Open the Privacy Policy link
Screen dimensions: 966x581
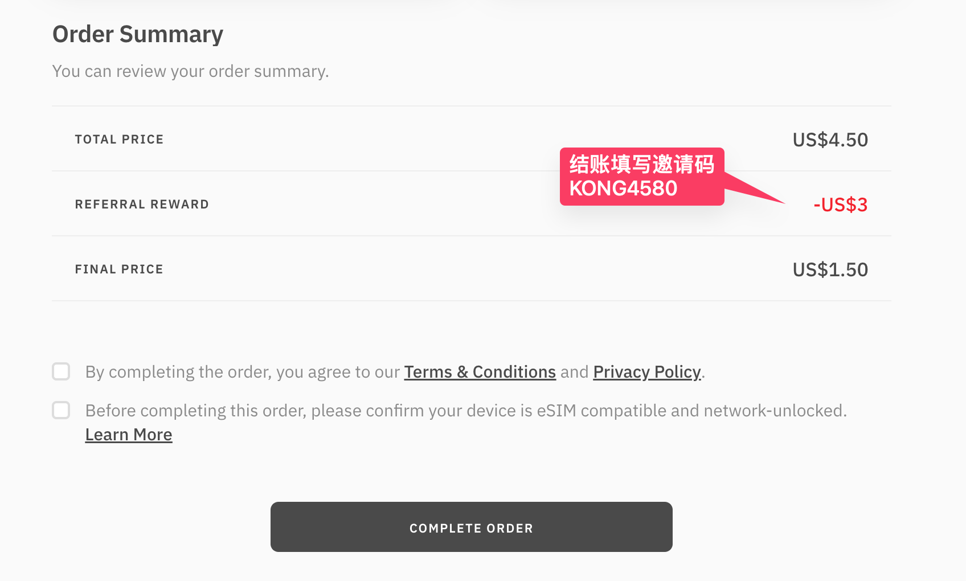pyautogui.click(x=646, y=372)
